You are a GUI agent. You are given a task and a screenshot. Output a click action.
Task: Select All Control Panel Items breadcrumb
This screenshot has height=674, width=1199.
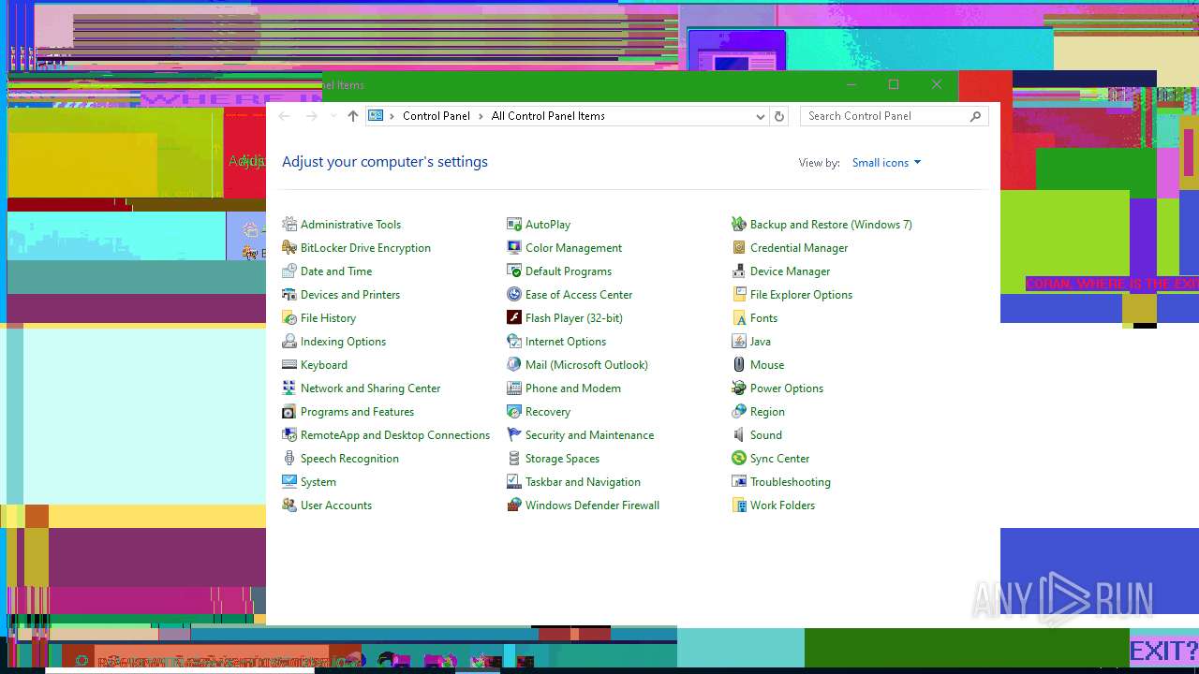pos(548,116)
